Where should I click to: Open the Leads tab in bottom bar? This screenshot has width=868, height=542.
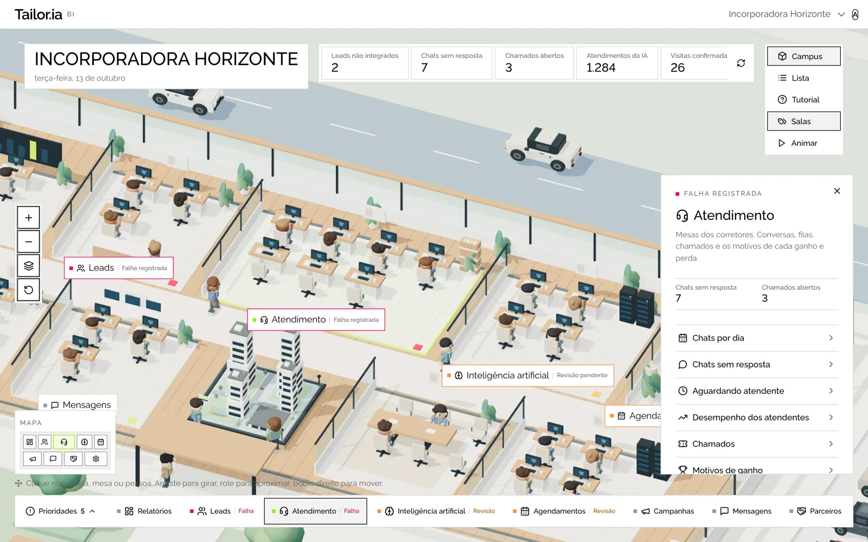222,511
